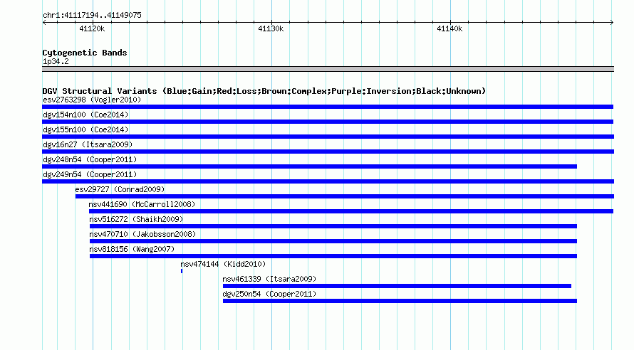Image resolution: width=634 pixels, height=350 pixels.
Task: Click the DGV Structural Variants track title
Action: pos(264,91)
